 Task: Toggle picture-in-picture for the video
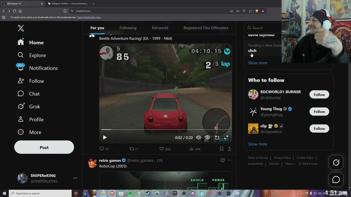(x=217, y=138)
